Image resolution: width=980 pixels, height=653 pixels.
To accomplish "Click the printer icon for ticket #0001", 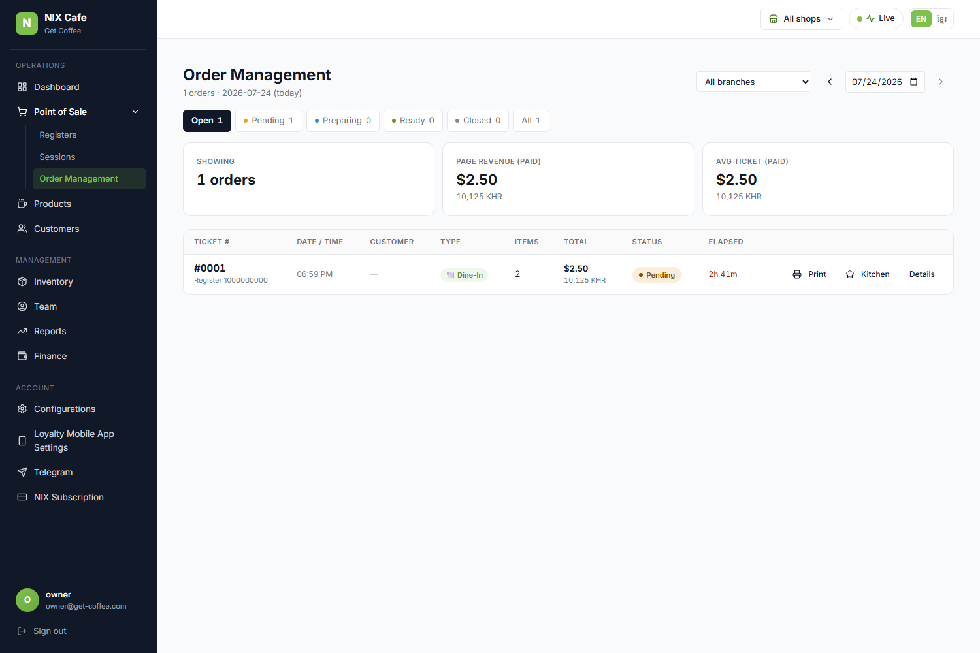I will tap(797, 274).
